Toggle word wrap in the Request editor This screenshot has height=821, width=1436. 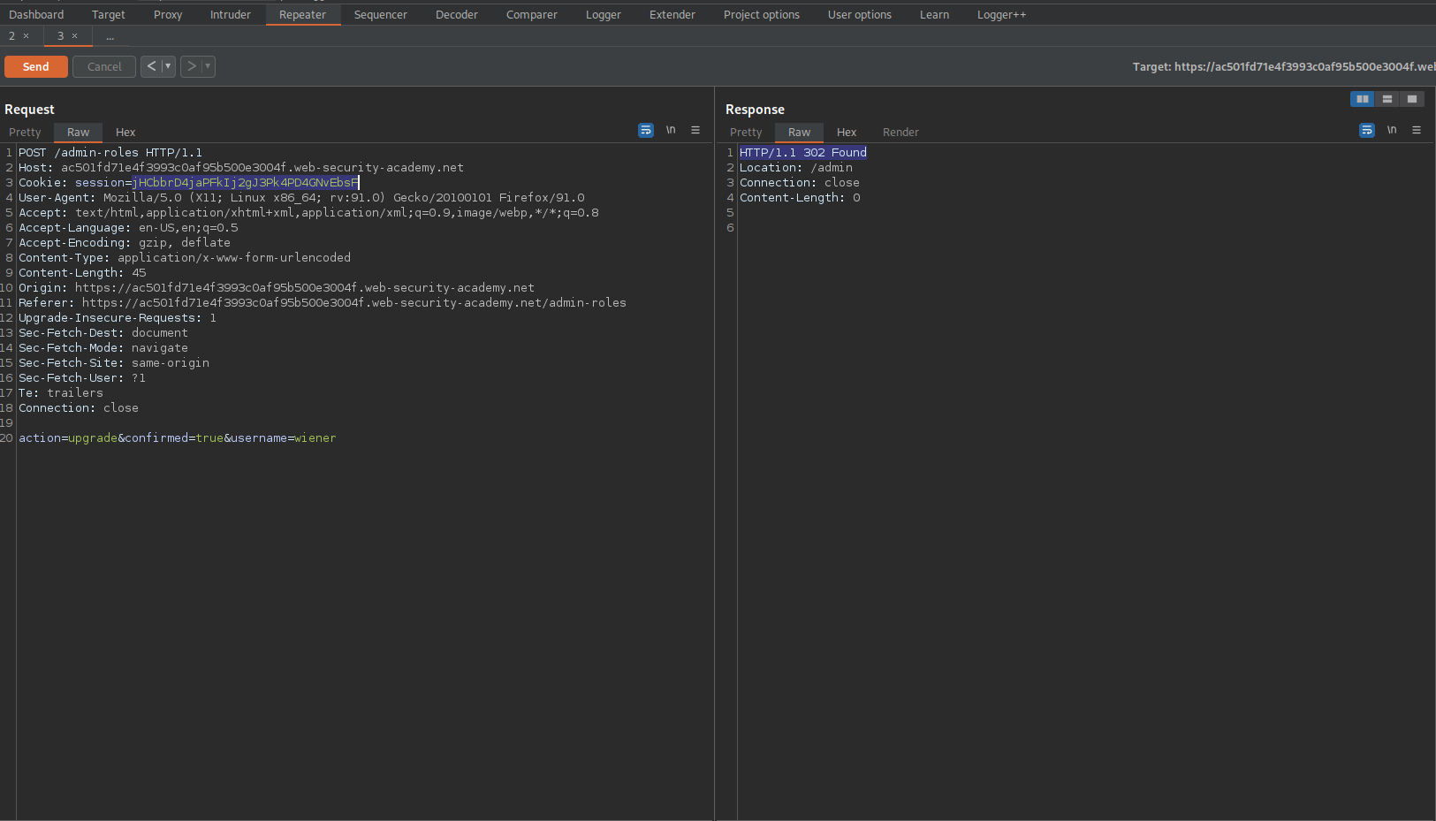pos(646,130)
